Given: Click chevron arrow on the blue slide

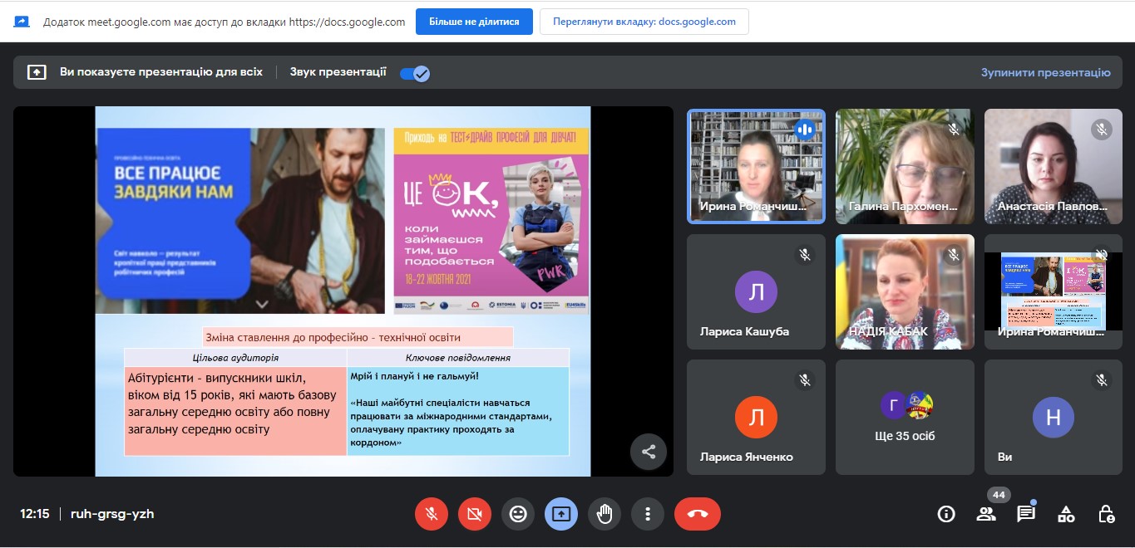Looking at the screenshot, I should click(262, 305).
